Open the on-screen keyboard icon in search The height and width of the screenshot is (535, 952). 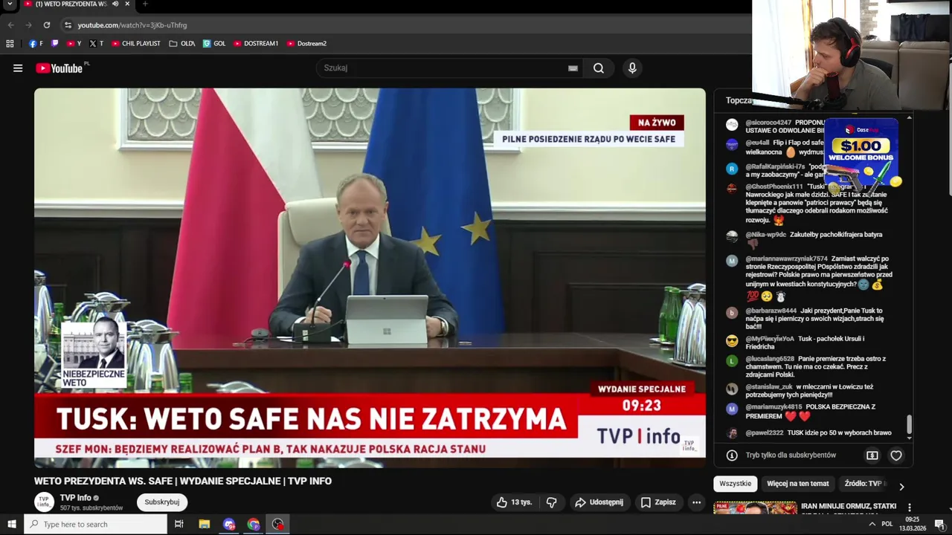pyautogui.click(x=573, y=68)
